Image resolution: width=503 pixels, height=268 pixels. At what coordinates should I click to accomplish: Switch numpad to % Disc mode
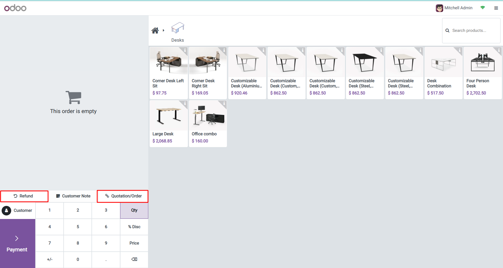point(134,227)
